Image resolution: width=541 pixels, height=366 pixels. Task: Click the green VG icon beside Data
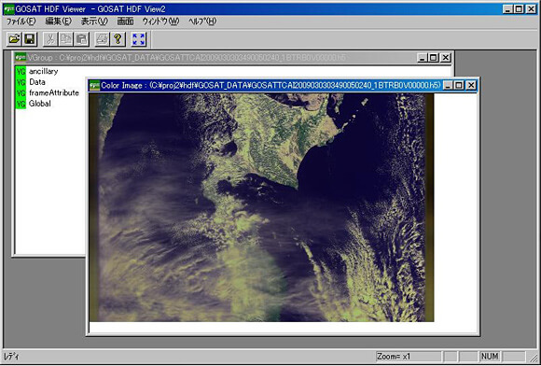21,82
